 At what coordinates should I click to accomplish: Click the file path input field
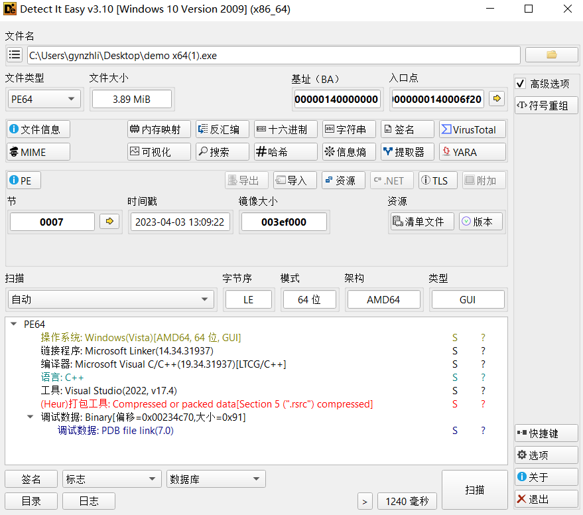(273, 55)
